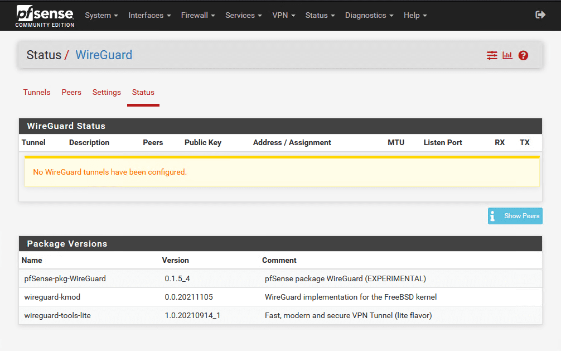The width and height of the screenshot is (561, 351).
Task: Click the WireGuard Status panel heading
Action: point(66,126)
